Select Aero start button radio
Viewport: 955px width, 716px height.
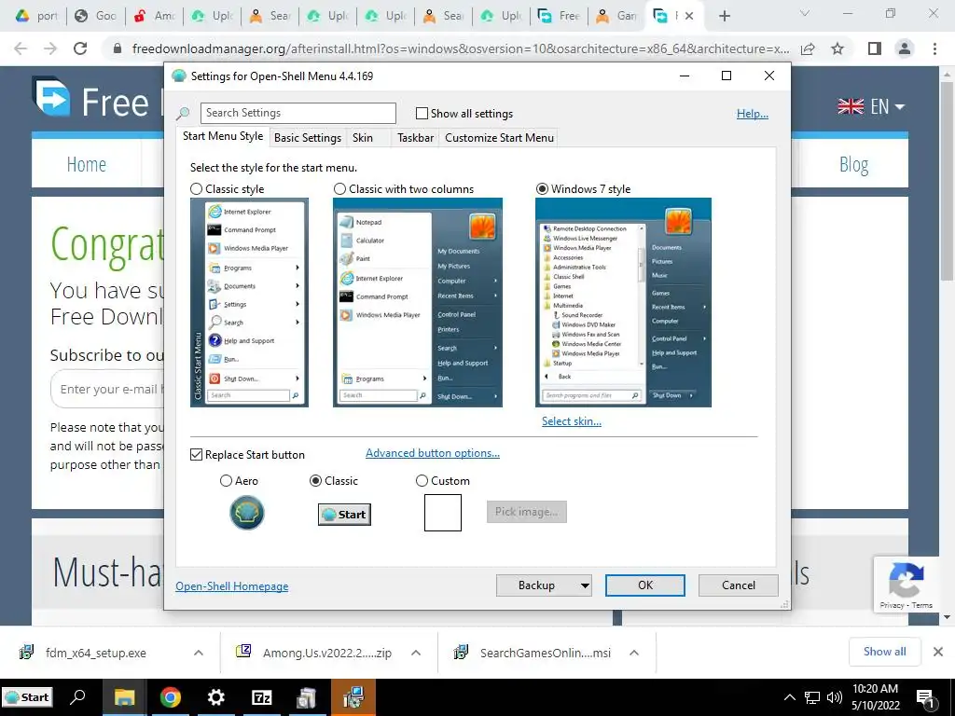[x=226, y=481]
